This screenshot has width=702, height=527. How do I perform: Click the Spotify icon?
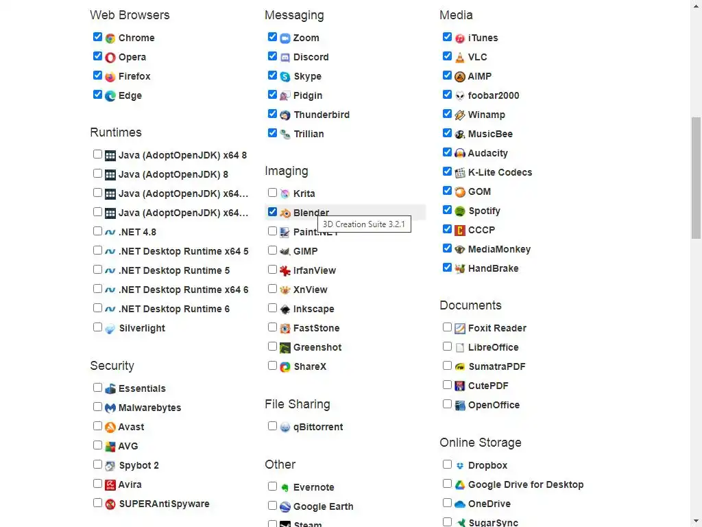[x=460, y=211]
